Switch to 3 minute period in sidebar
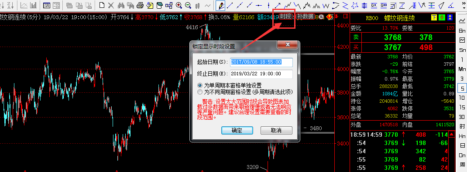Viewport: 467px width, 172px height. pyautogui.click(x=462, y=79)
